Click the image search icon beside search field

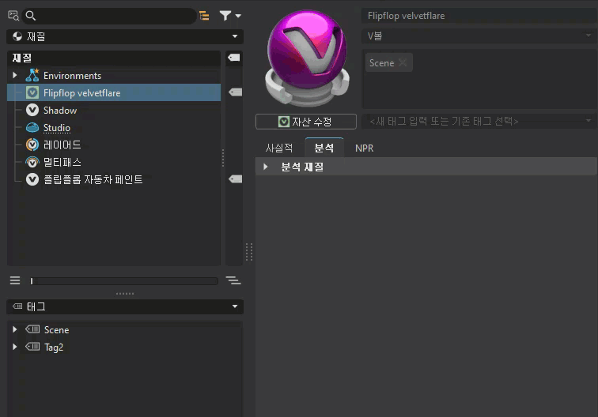tap(13, 16)
